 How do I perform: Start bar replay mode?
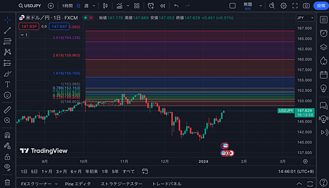pyautogui.click(x=163, y=6)
